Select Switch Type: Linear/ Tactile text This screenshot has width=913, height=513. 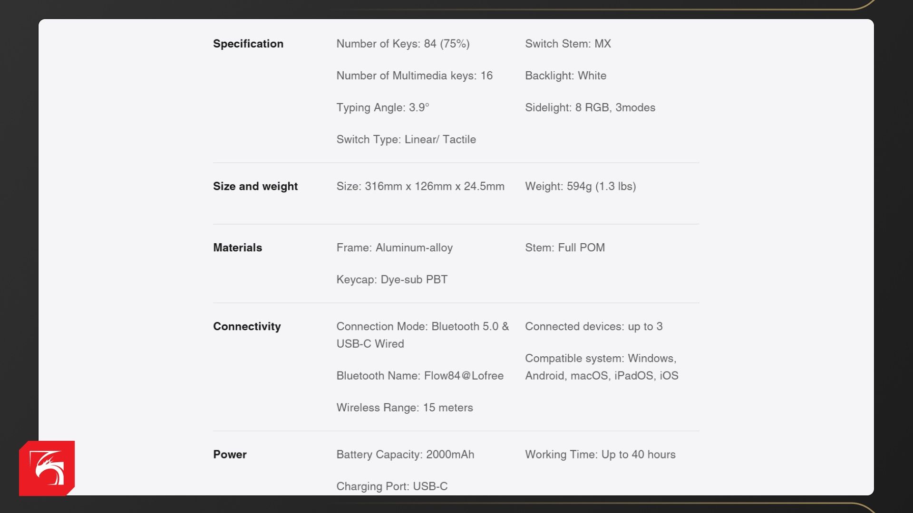pyautogui.click(x=406, y=139)
